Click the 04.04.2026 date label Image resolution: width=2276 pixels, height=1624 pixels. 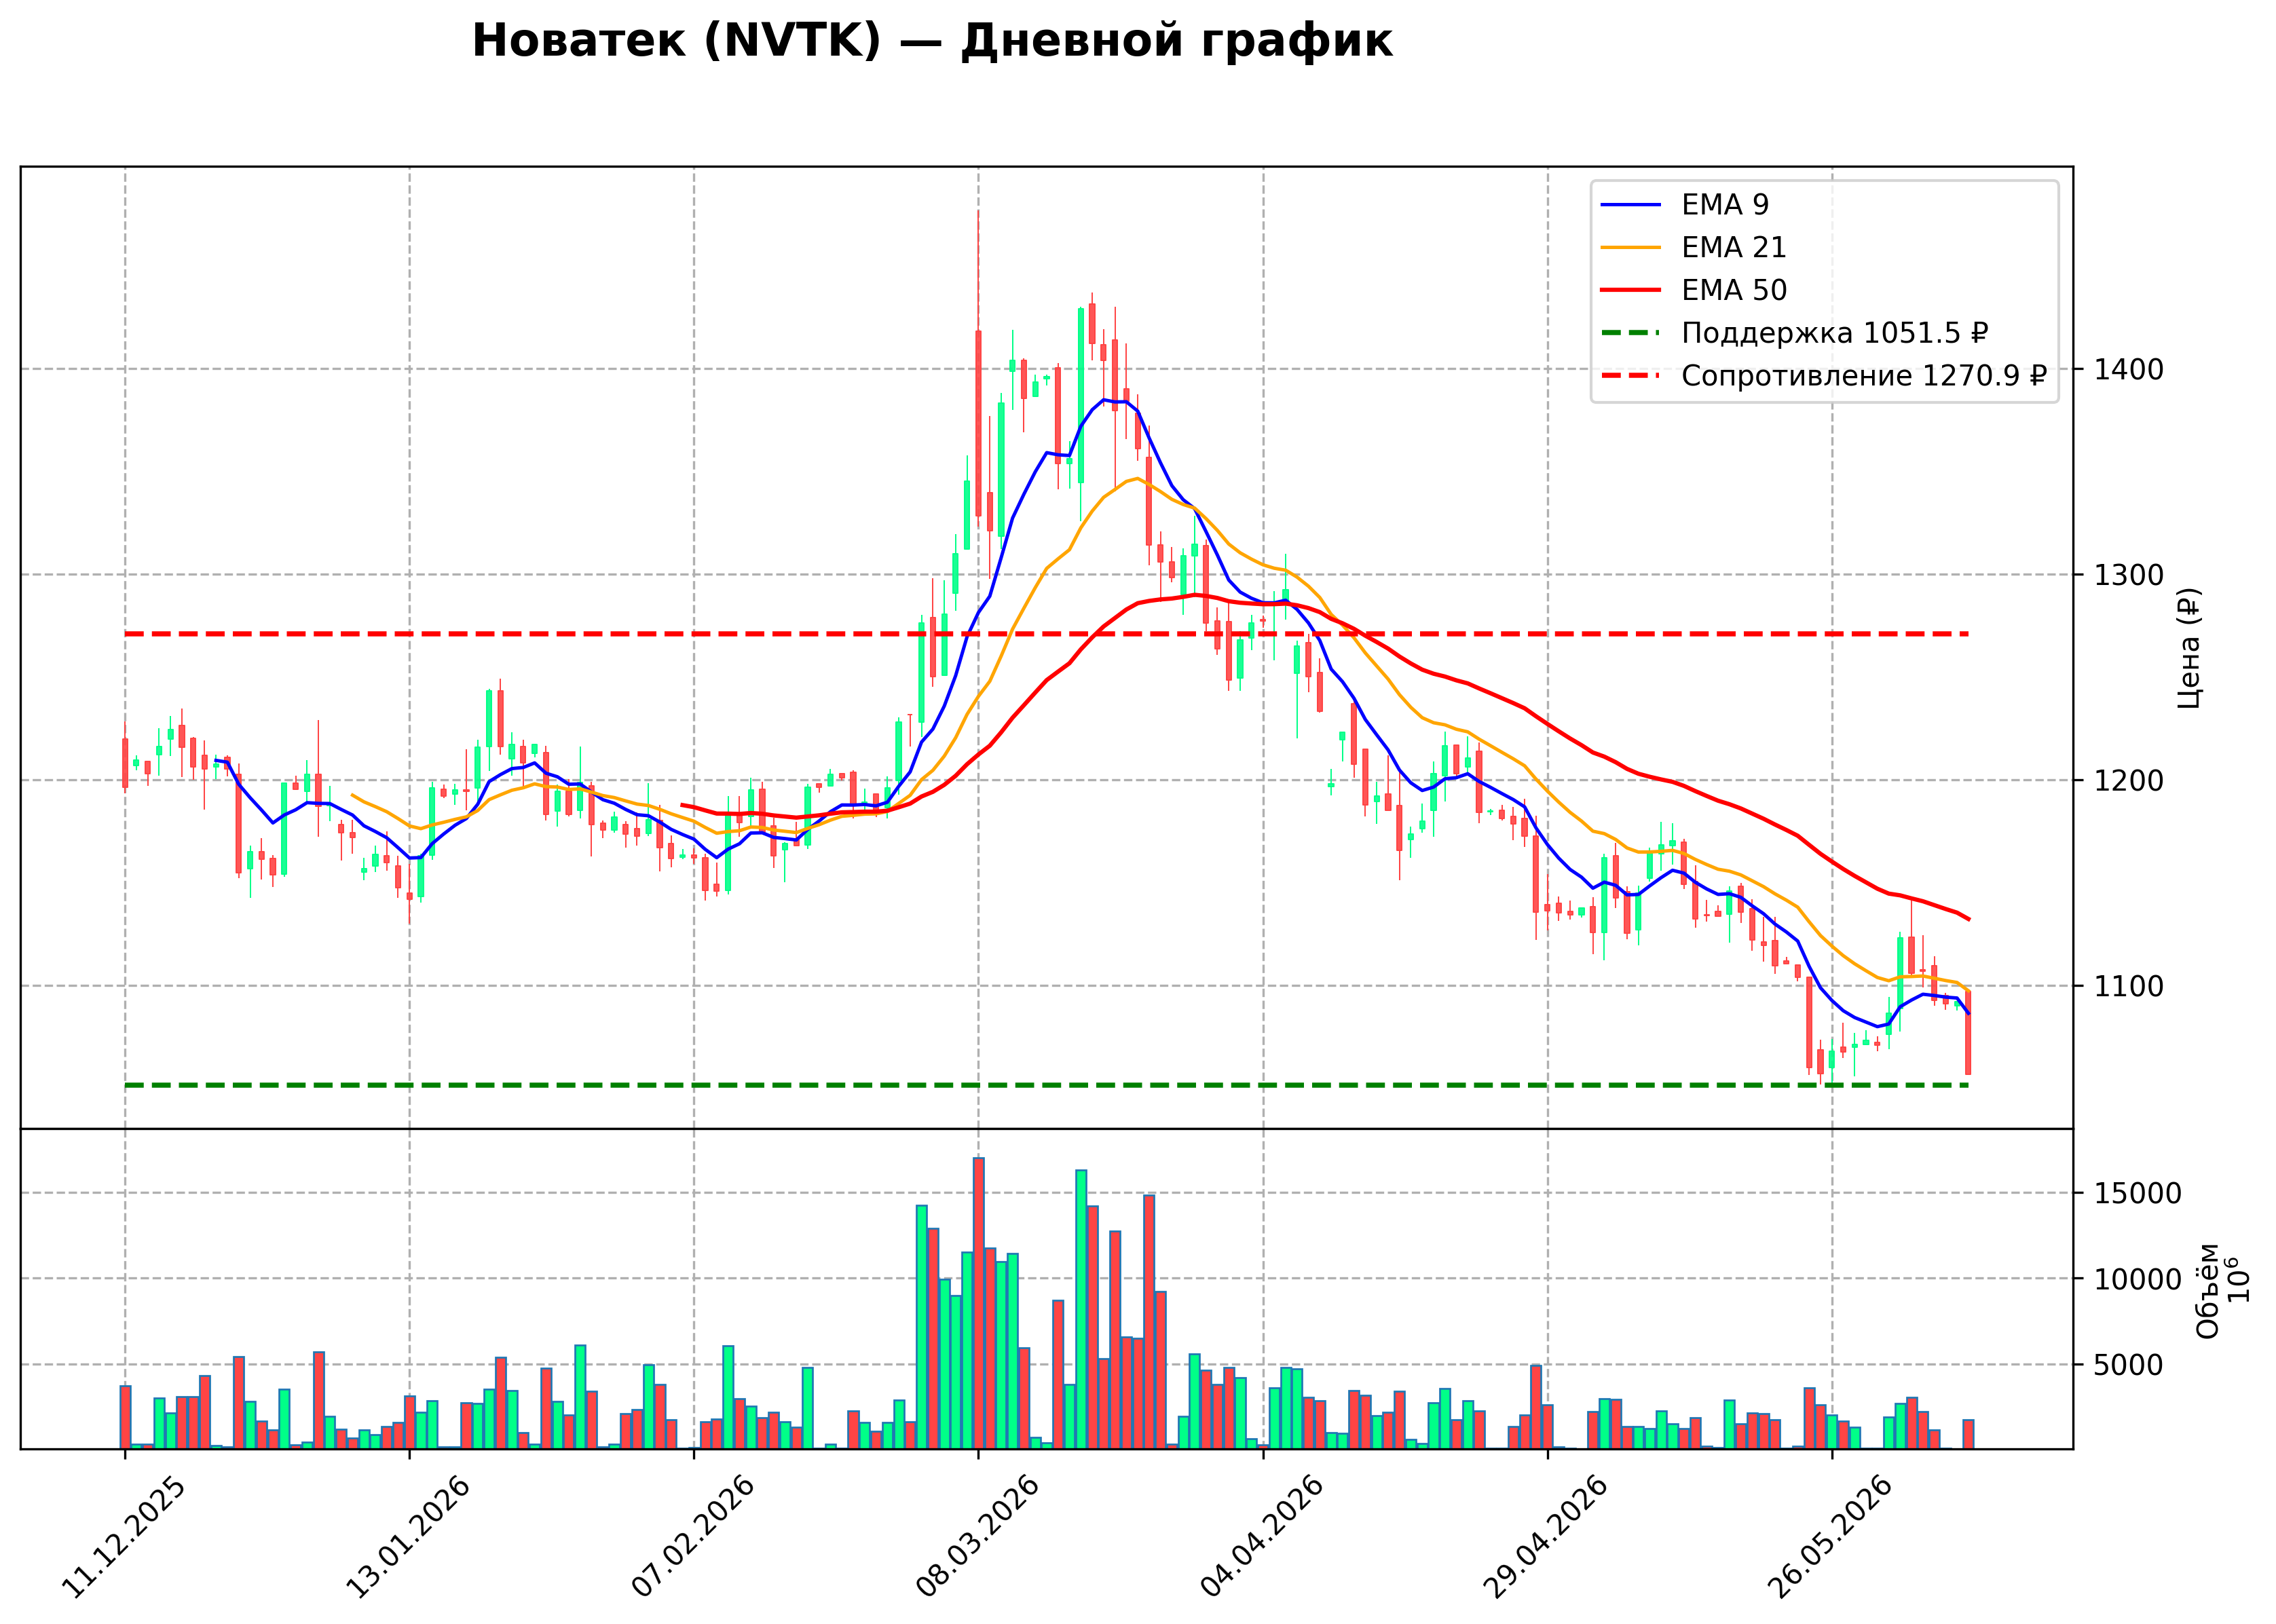click(x=1262, y=1537)
